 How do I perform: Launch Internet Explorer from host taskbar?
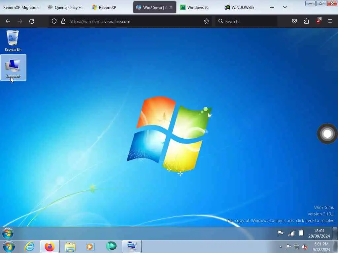tap(29, 246)
